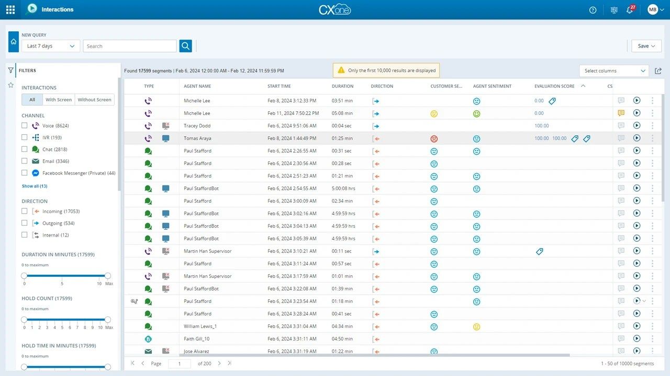Select the Without Screen tab
This screenshot has height=376, width=670.
coord(94,100)
